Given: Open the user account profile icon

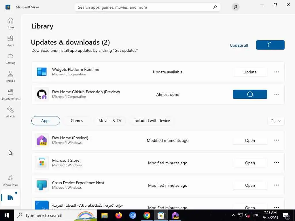Looking at the screenshot, I should [x=236, y=7].
